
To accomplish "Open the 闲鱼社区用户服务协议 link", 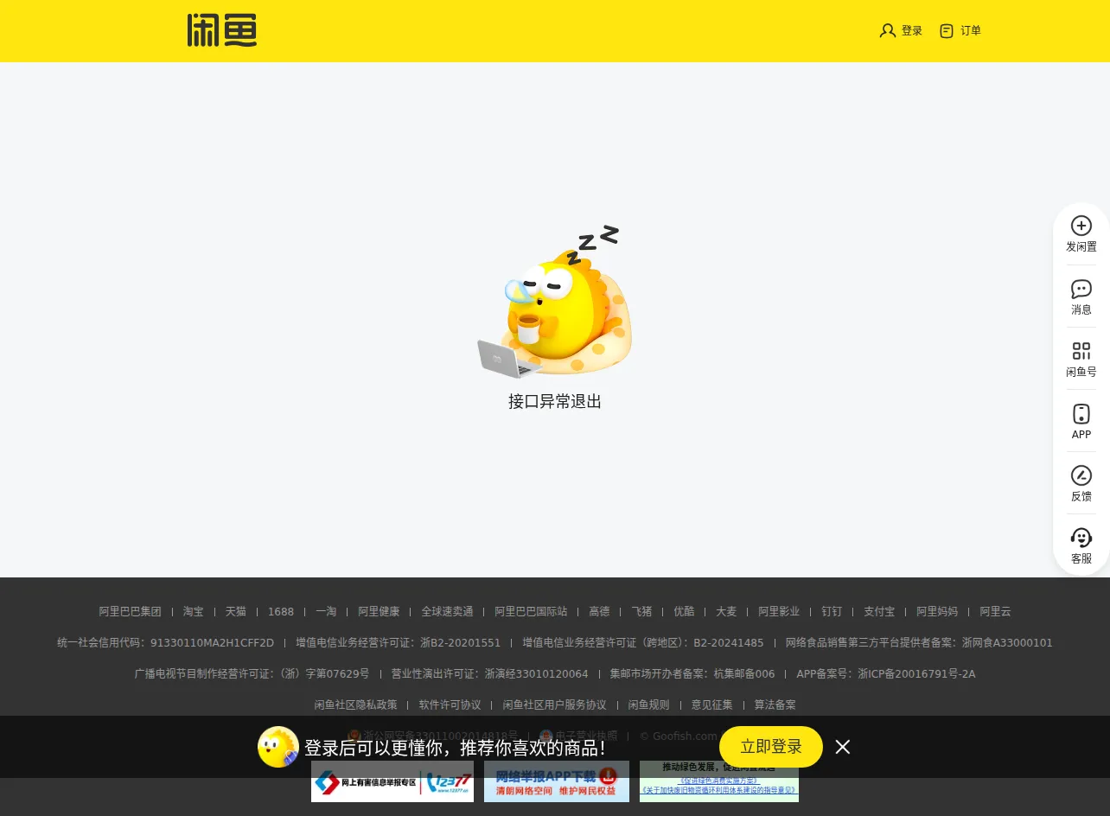I will pos(555,704).
